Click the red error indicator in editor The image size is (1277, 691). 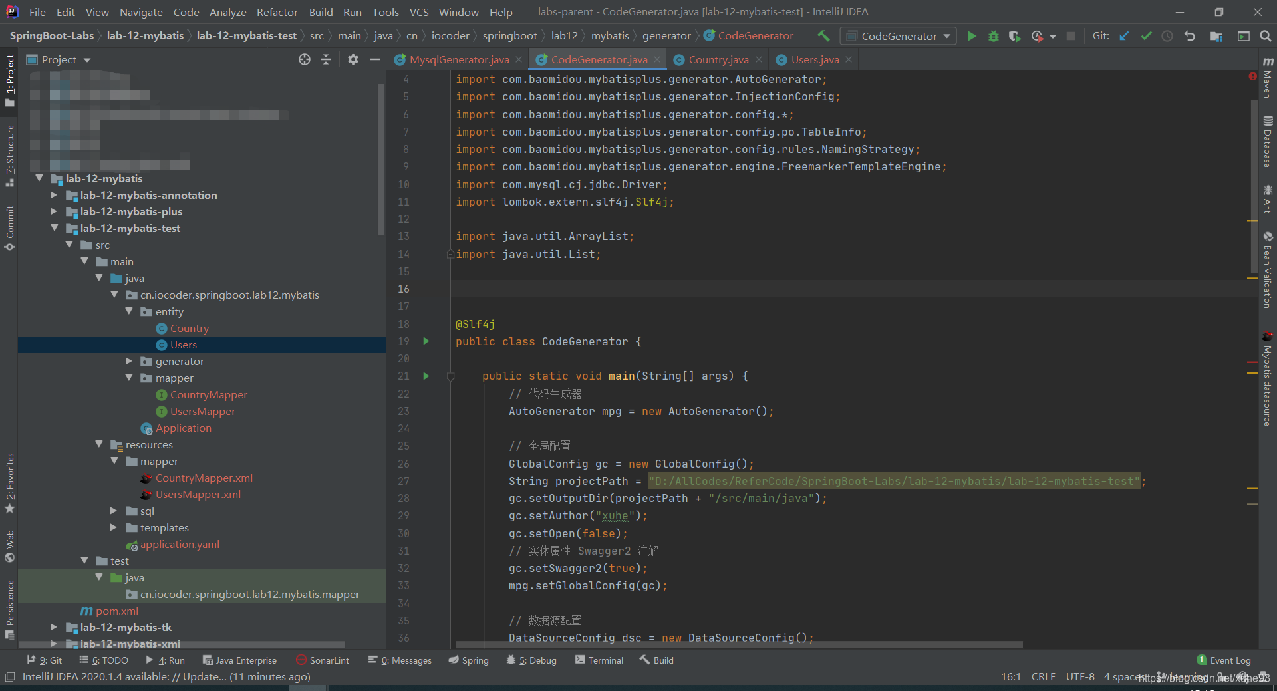pos(1252,76)
